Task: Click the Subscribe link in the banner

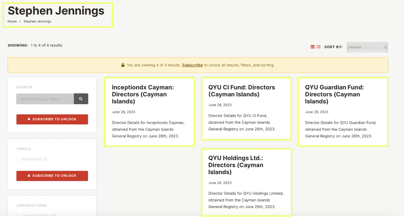Action: click(192, 65)
